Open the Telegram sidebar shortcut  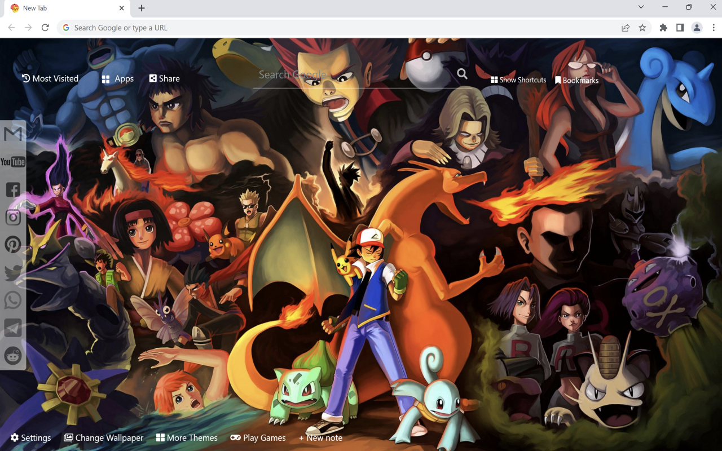13,328
